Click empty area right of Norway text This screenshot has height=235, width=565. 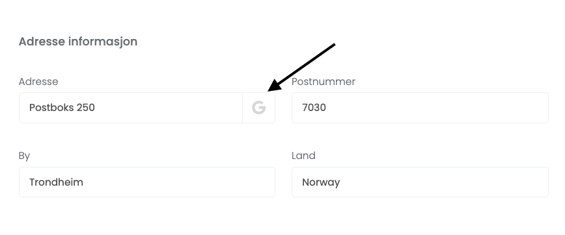[x=443, y=182]
